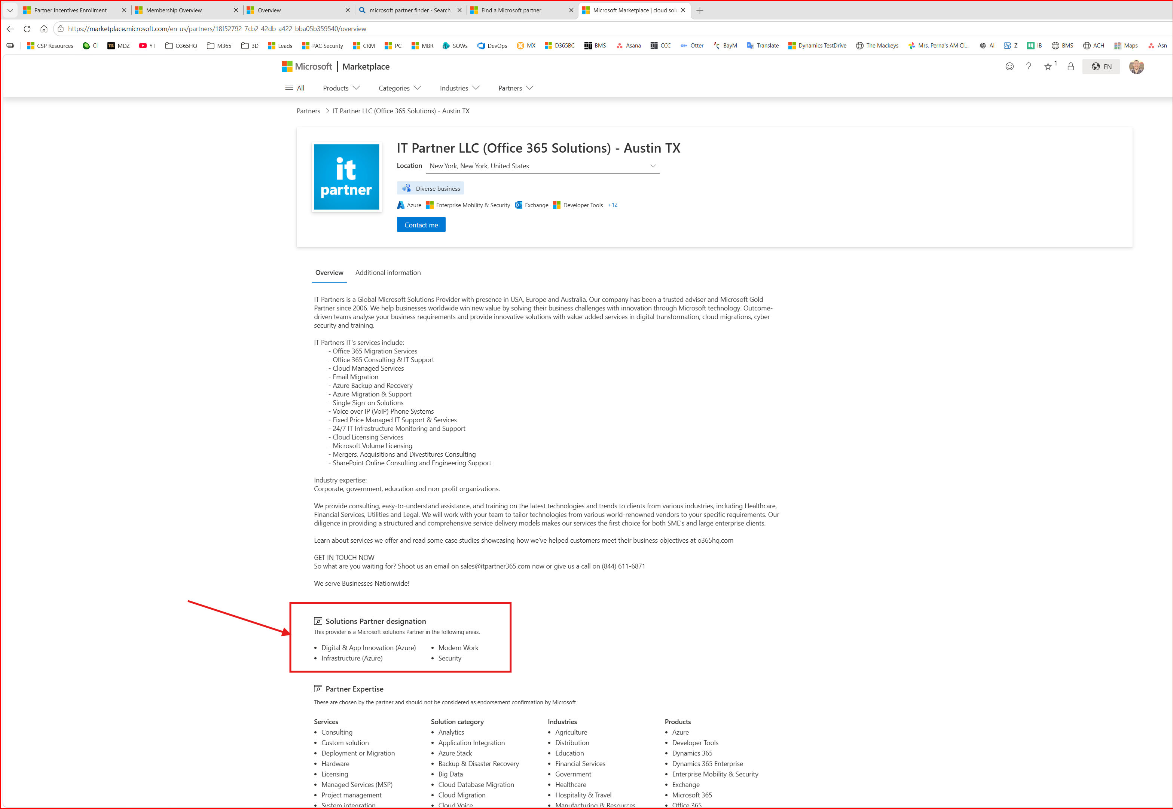Switch to Membership Overview tab
The image size is (1173, 809).
pyautogui.click(x=187, y=10)
